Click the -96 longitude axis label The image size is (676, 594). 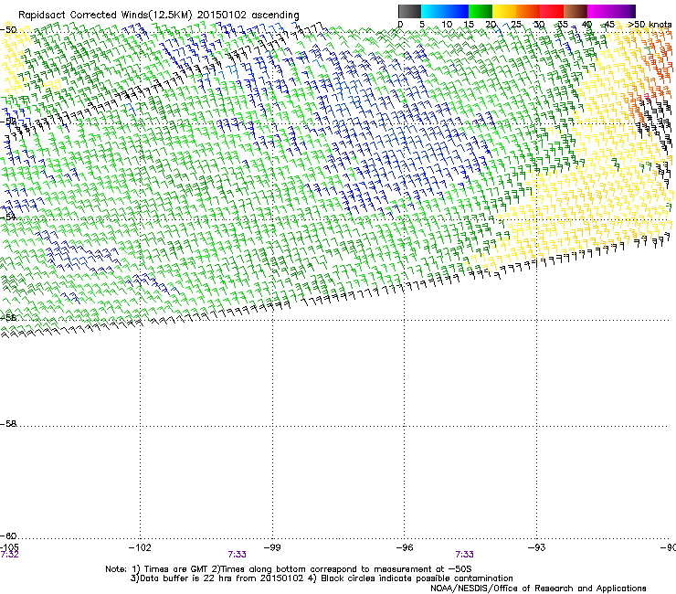tap(405, 547)
